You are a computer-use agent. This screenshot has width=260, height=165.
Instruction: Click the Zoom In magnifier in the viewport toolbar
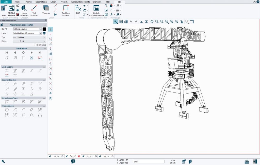point(156,22)
